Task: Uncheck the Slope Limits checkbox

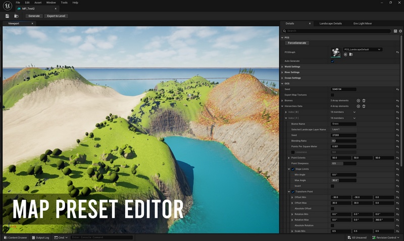Action: [293, 169]
